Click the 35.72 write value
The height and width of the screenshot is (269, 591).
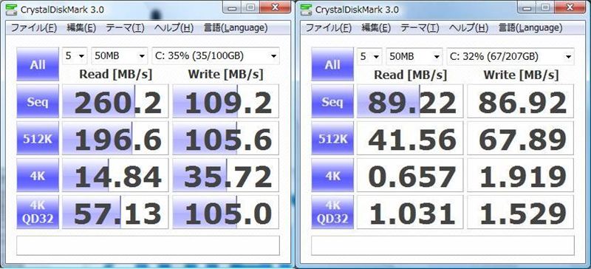coord(226,175)
